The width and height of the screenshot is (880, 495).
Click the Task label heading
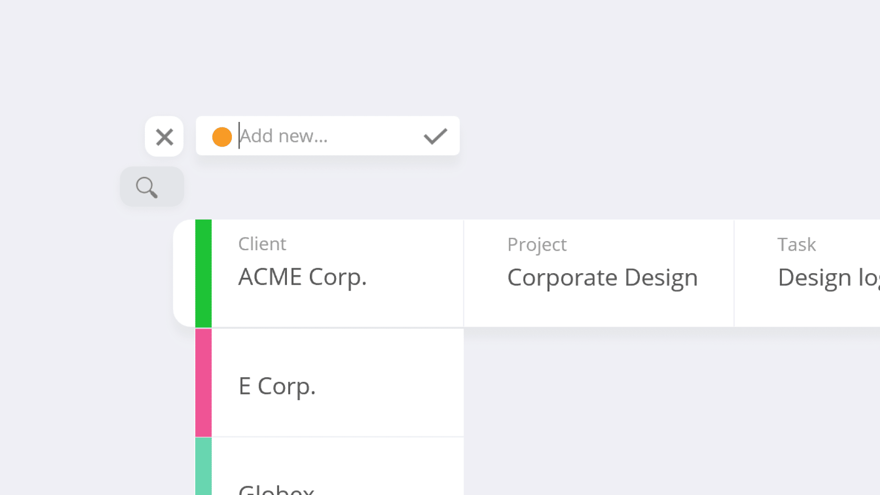(797, 244)
